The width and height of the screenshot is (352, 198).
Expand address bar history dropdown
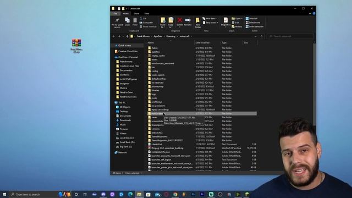(x=255, y=36)
